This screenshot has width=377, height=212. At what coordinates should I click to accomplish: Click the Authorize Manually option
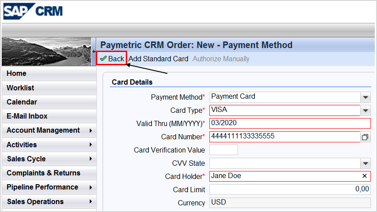tap(221, 59)
